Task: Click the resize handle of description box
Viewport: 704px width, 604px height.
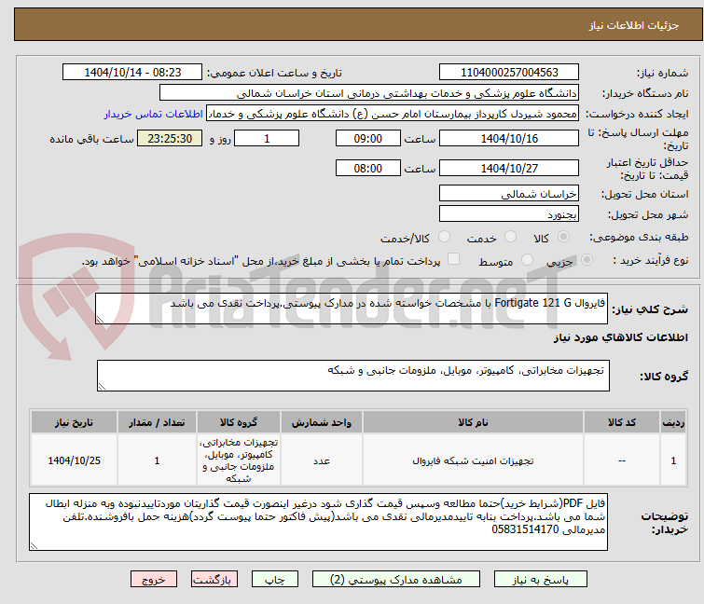Action: click(100, 320)
